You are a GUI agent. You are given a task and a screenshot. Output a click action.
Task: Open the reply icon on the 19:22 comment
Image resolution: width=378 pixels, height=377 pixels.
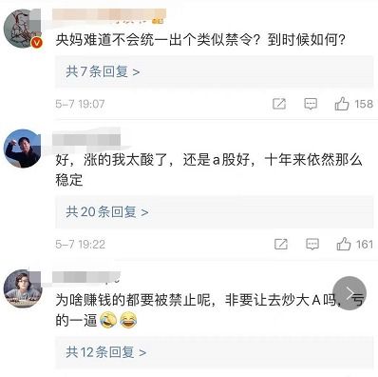(312, 244)
